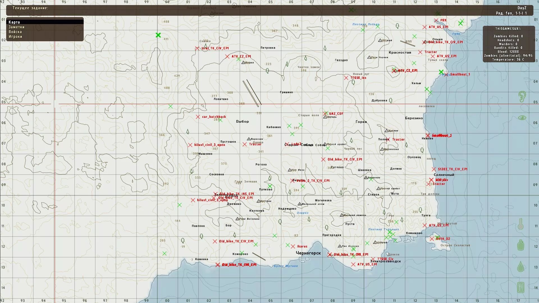Click the Tractor marker near Пустошка
Image resolution: width=539 pixels, height=303 pixels.
tap(245, 144)
